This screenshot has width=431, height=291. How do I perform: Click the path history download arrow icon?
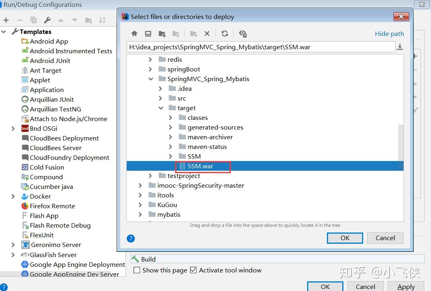click(400, 47)
